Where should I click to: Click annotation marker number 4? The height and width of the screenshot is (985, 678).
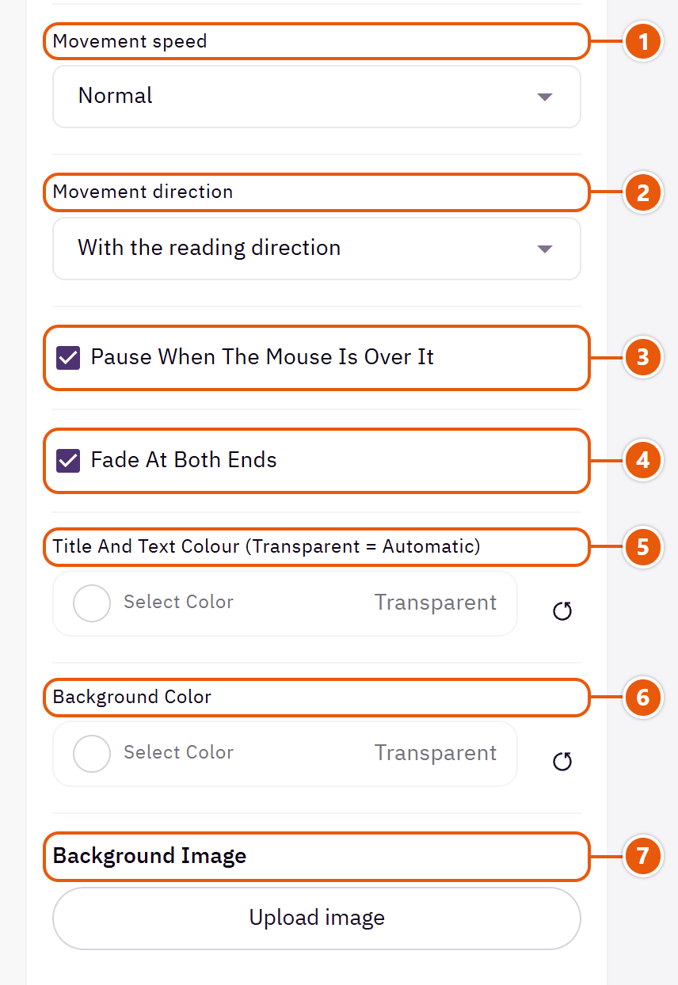tap(642, 460)
